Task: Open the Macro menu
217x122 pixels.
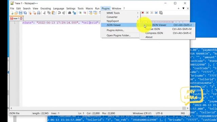Action: pos(89,8)
